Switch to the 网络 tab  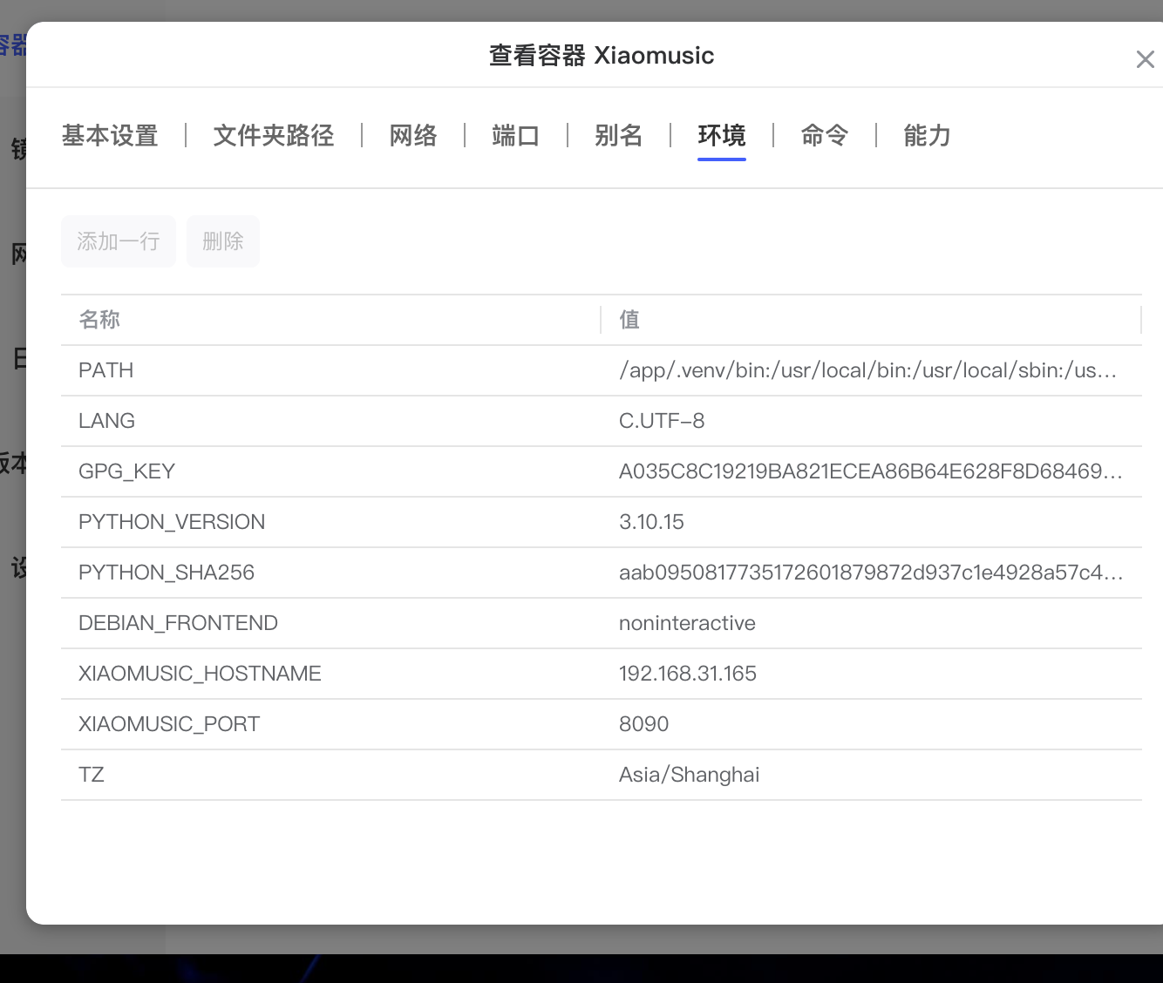point(413,136)
